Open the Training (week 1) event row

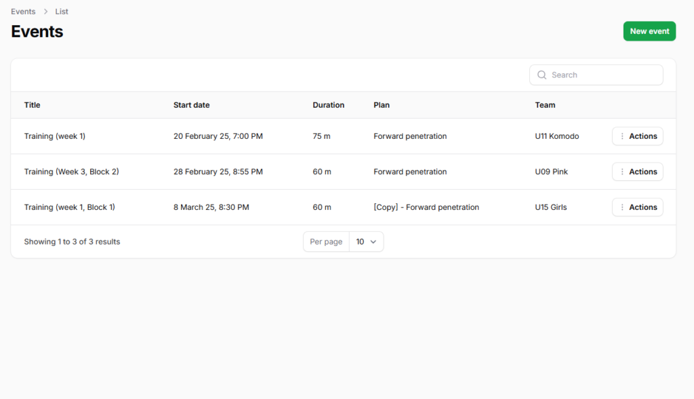[55, 136]
